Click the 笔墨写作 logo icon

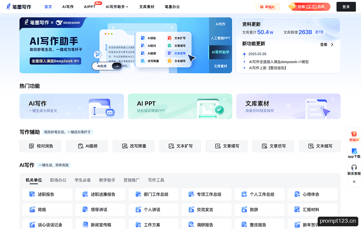click(8, 7)
